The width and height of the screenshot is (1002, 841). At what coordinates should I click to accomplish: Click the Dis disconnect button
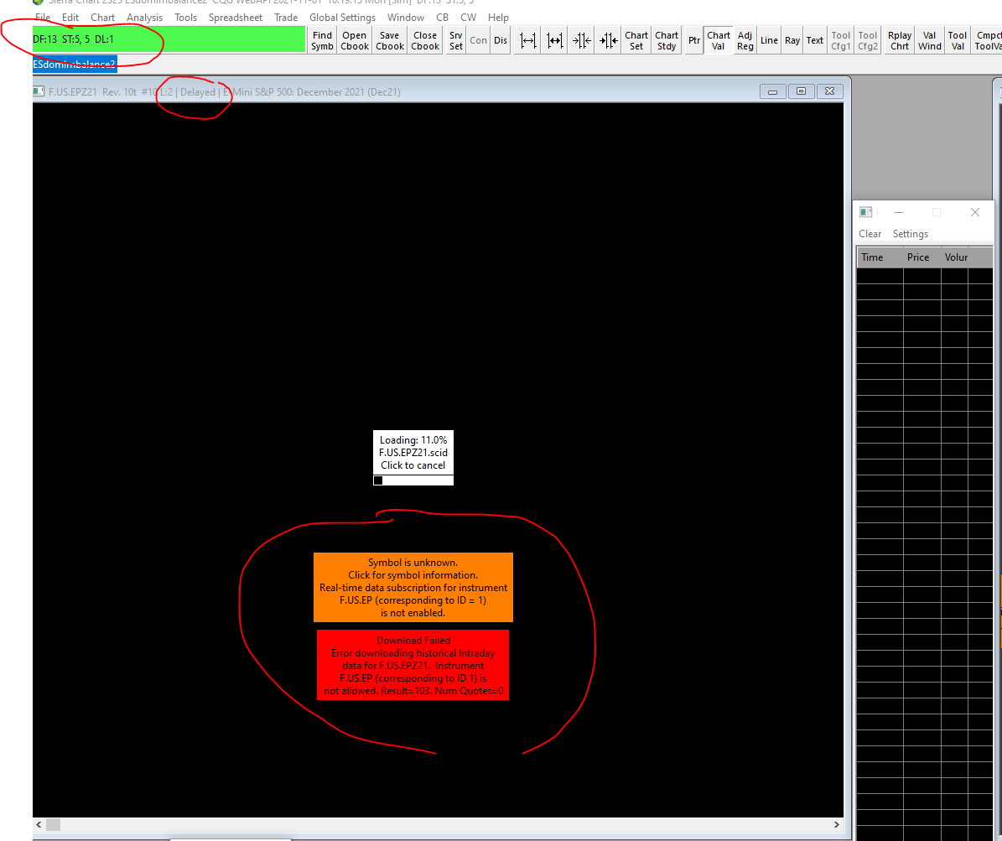click(x=501, y=40)
